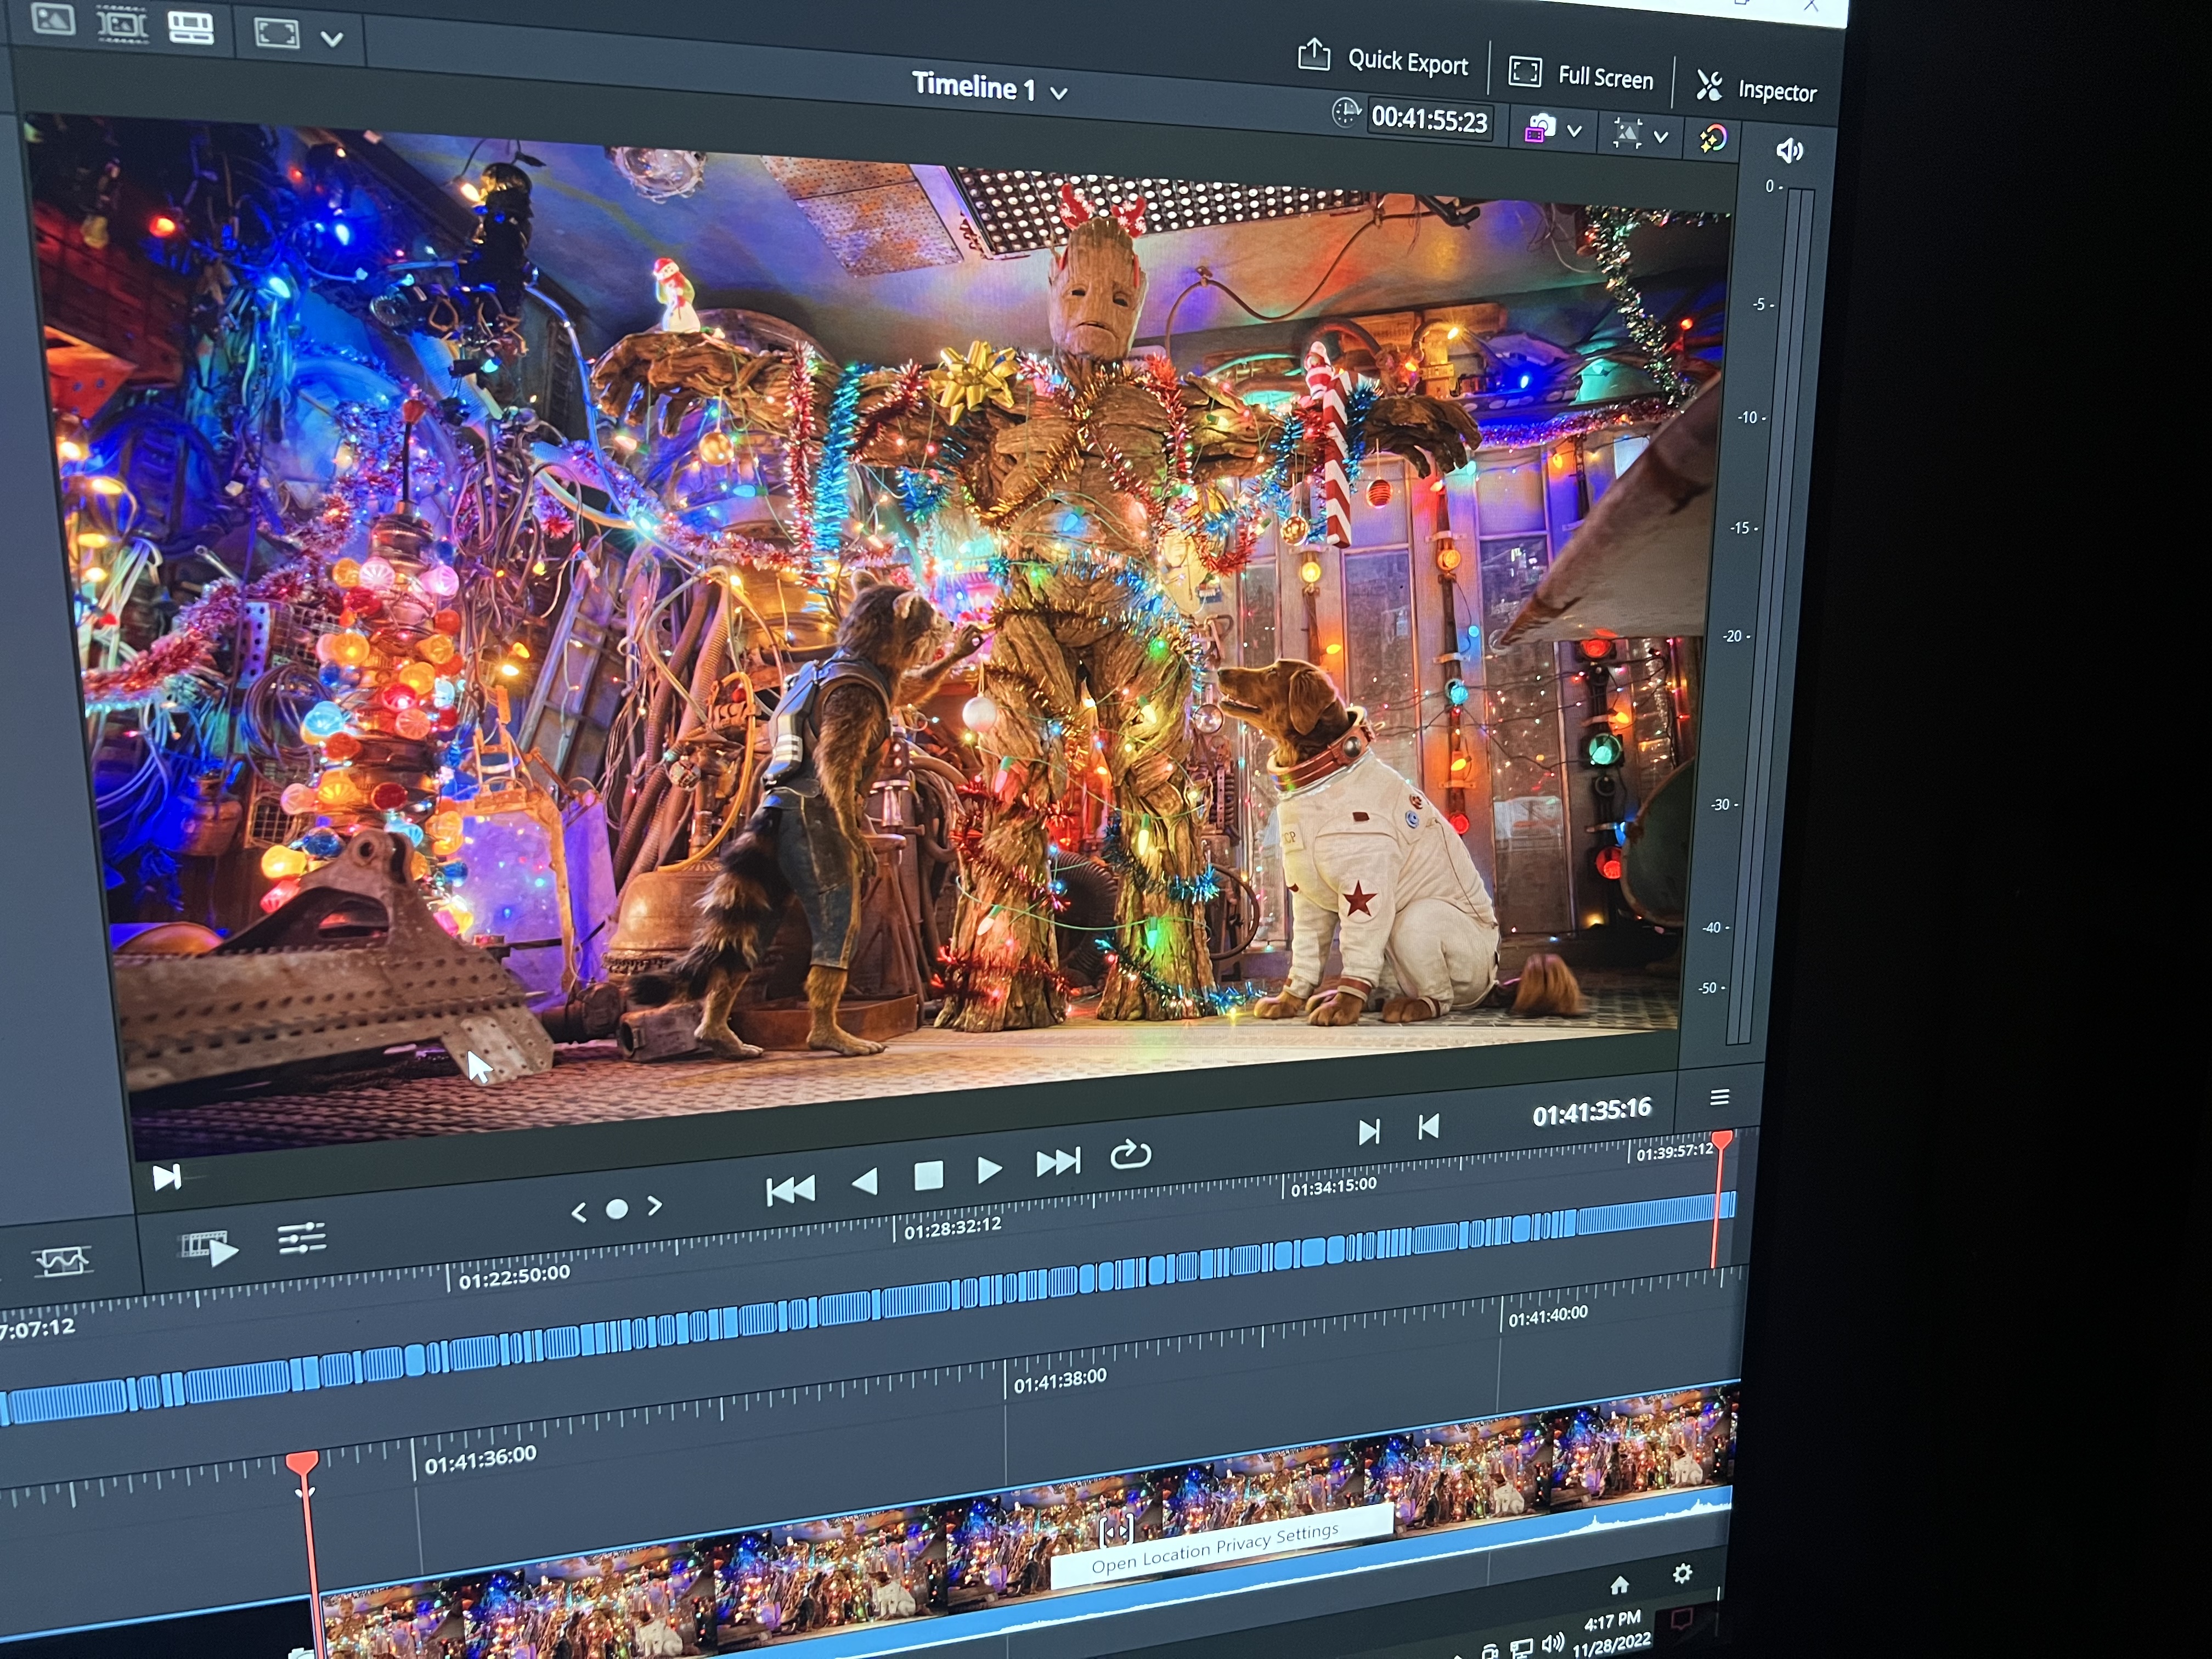Click upper ruler label 01:34:15:00

point(1333,1187)
